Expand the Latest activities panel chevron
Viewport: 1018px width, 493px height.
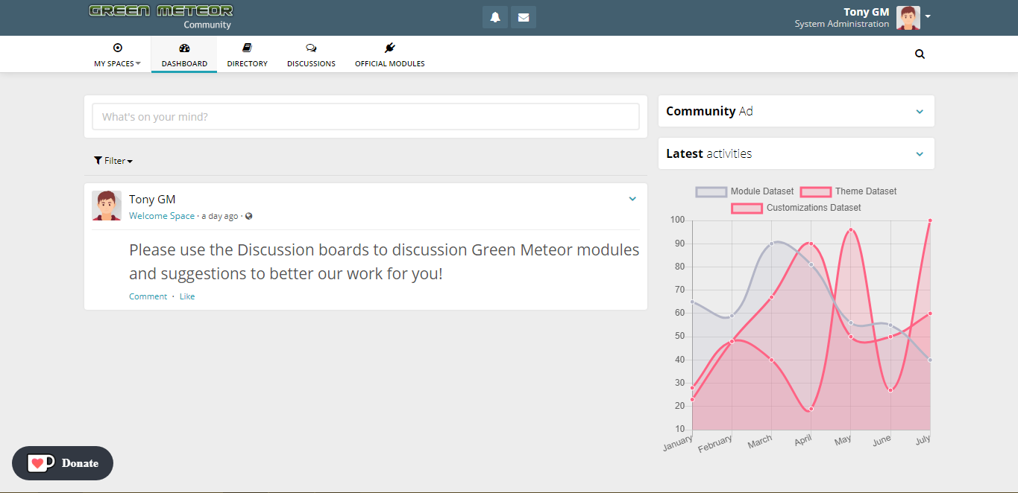[920, 154]
